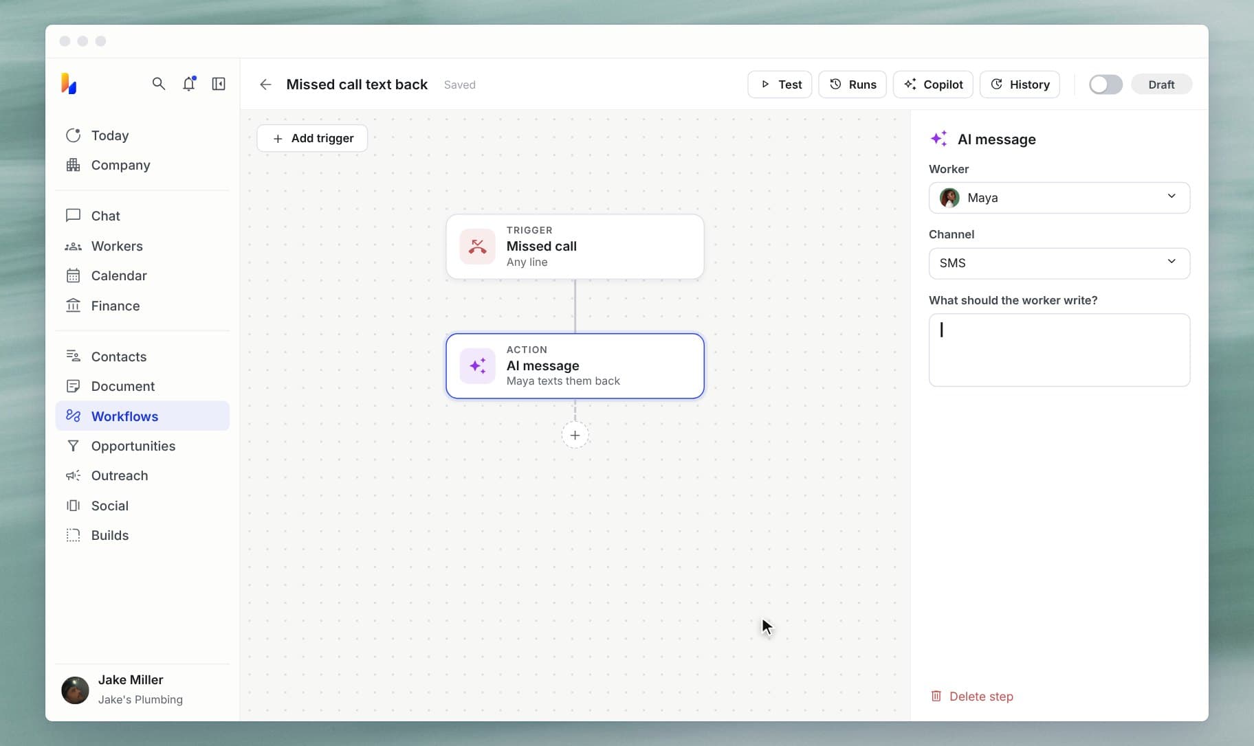
Task: Click the Missed call phone icon
Action: pos(477,247)
